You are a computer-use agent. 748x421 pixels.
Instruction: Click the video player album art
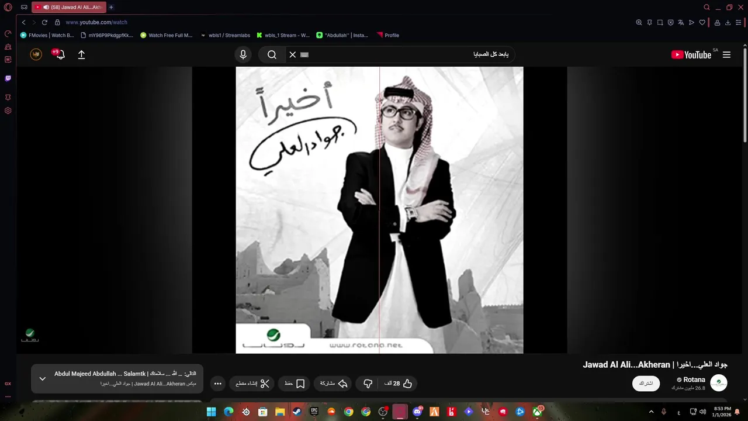tap(379, 210)
